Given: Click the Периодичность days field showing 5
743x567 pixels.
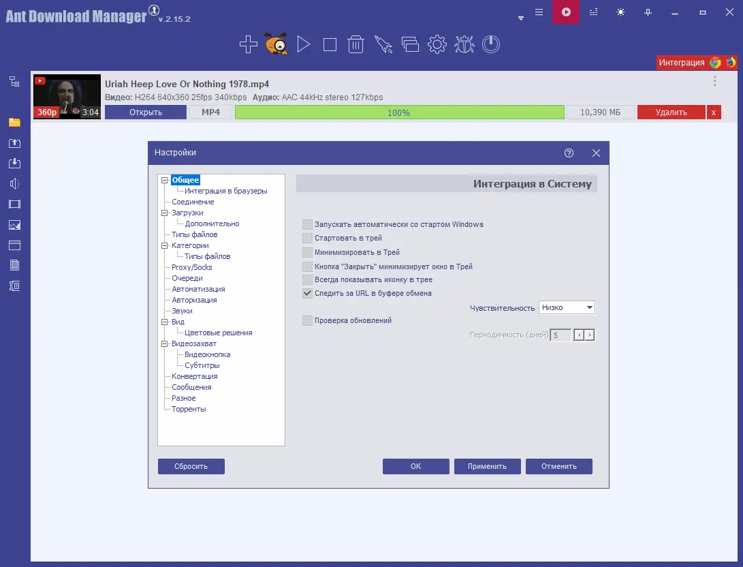Looking at the screenshot, I should (x=560, y=335).
